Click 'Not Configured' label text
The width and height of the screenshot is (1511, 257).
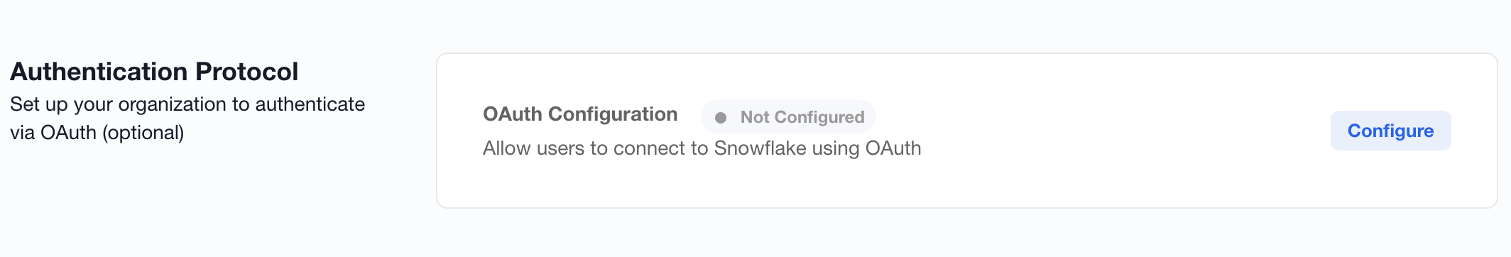[x=802, y=117]
